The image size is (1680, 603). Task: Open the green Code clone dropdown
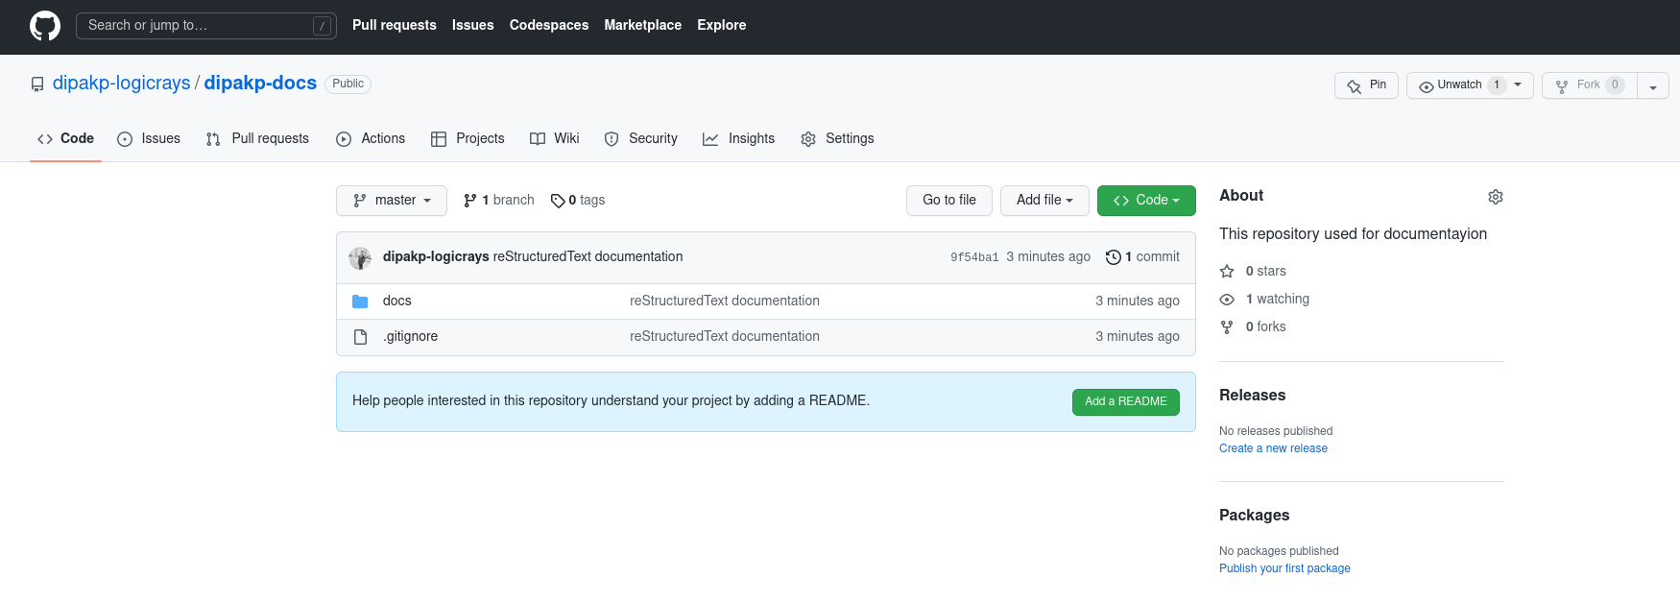(1146, 201)
